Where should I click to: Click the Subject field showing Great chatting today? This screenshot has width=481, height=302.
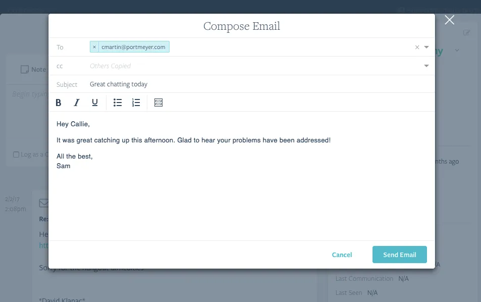[119, 84]
